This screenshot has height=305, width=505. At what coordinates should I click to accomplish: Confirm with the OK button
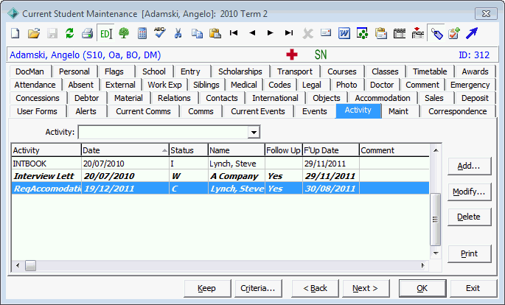(x=422, y=288)
